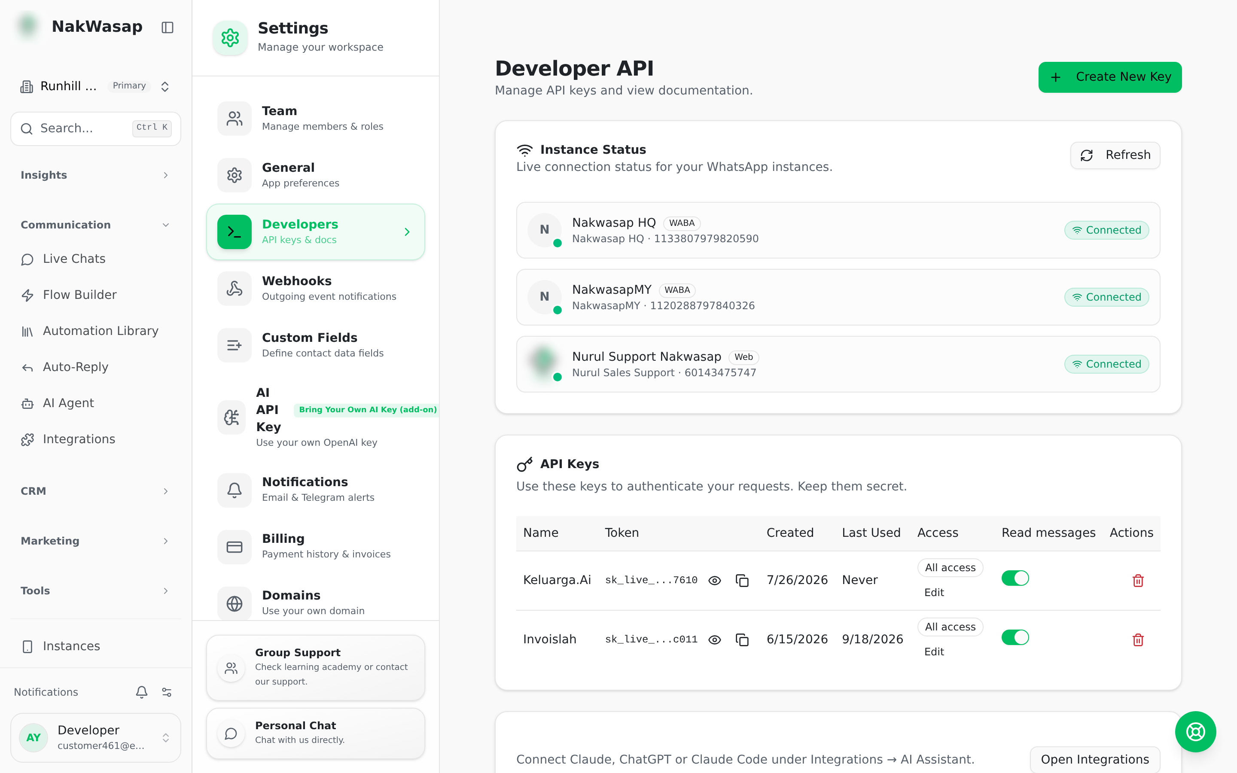Collapse the sidebar panel icon
Screen dimensions: 1237x773
pyautogui.click(x=167, y=27)
